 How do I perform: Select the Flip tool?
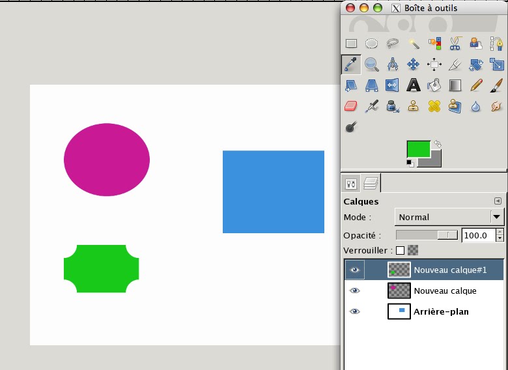[x=393, y=85]
